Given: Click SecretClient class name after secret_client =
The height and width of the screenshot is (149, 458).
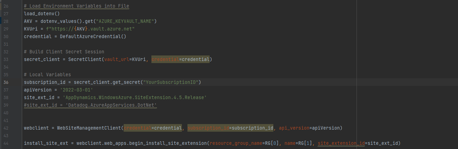Looking at the screenshot, I should 85,59.
